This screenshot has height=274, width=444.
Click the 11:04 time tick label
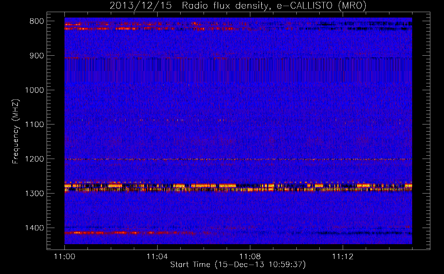pyautogui.click(x=157, y=257)
